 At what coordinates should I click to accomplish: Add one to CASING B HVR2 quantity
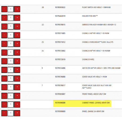point(17,61)
